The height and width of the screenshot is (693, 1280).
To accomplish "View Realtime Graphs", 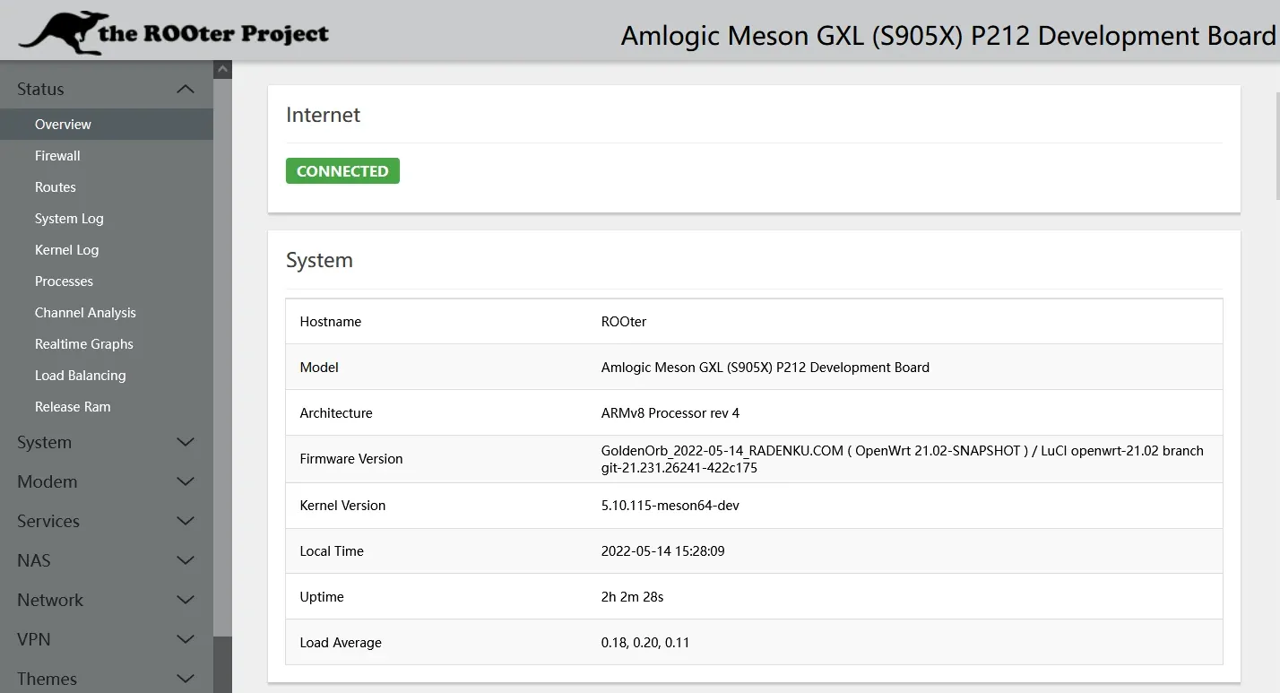I will coord(83,343).
